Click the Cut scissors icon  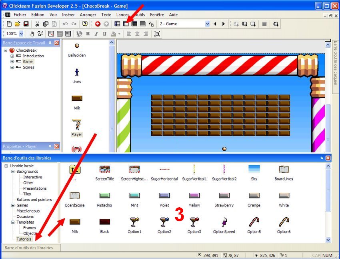[x=37, y=24]
